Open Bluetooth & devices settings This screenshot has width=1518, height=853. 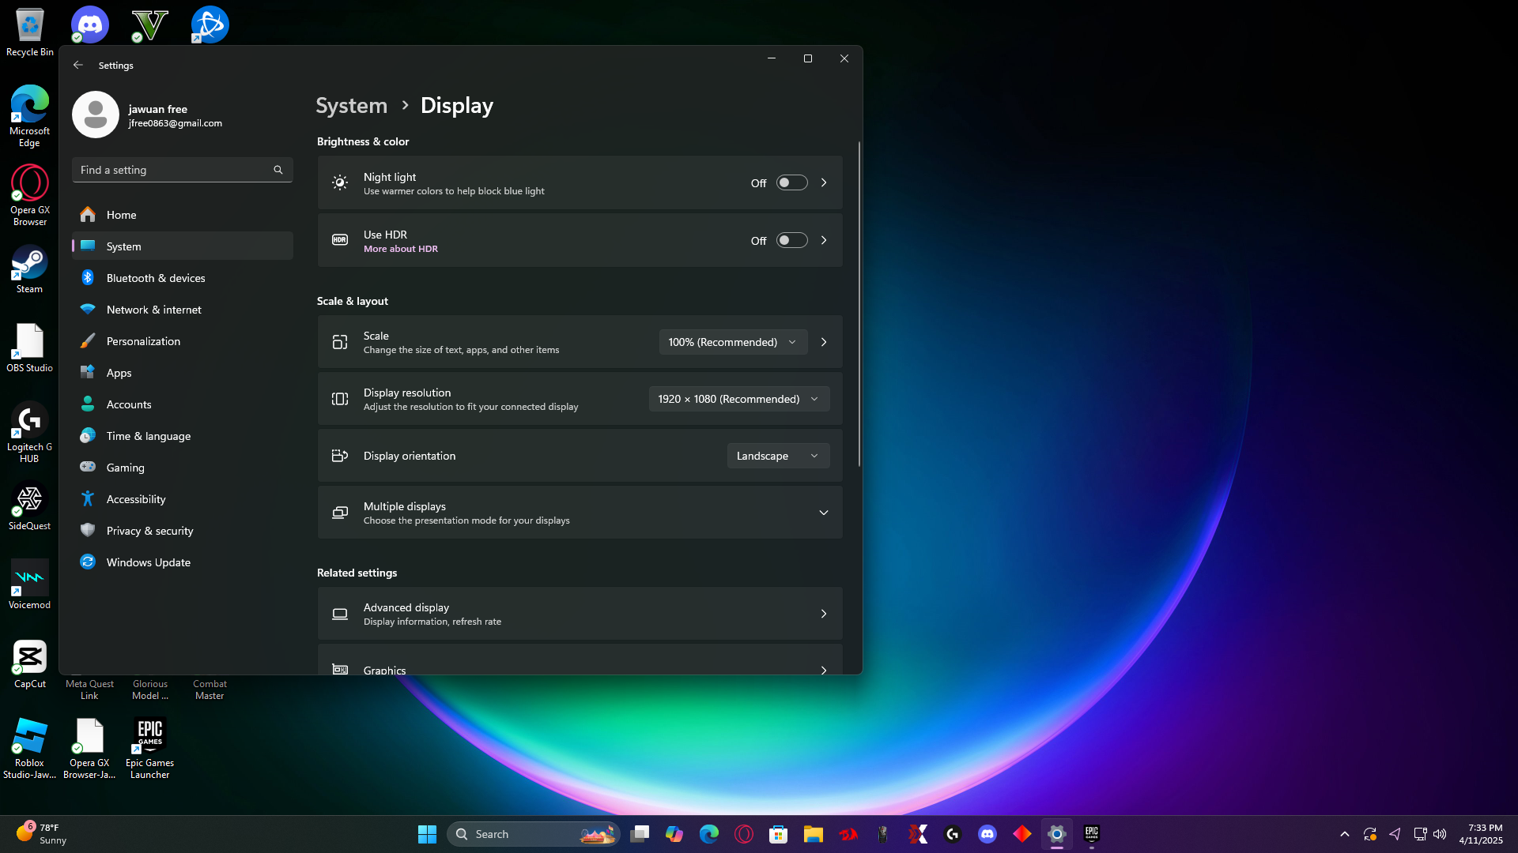pyautogui.click(x=183, y=278)
